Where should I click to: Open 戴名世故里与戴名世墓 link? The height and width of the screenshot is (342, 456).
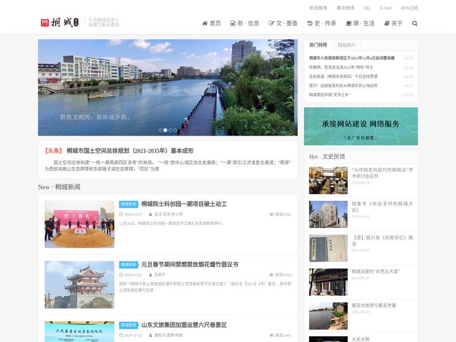tap(374, 305)
